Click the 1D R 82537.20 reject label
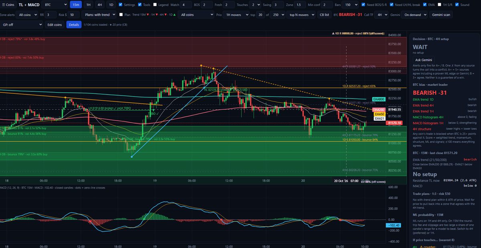 click(x=358, y=86)
